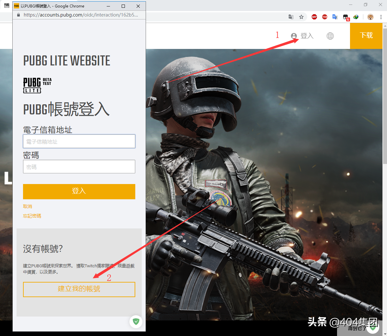Screen dimensions: 387x336
Task: Bookmark page with the star icon
Action: click(301, 17)
